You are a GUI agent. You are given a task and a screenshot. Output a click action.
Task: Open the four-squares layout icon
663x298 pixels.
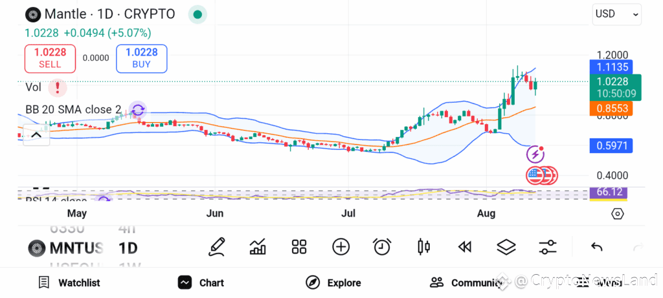coord(299,247)
